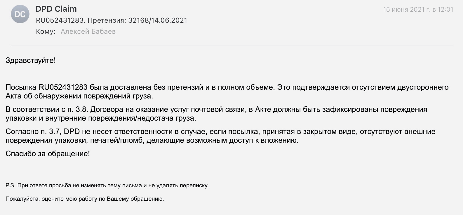463x215 pixels.
Task: Click the text В соответствии с п. 3.8.
Action: pos(47,110)
